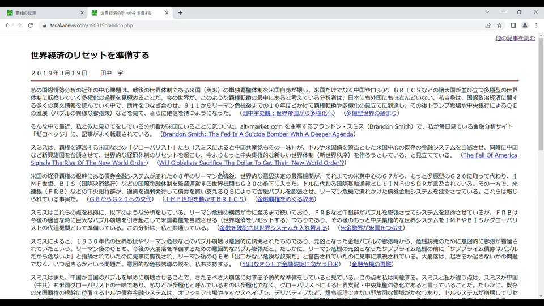Reload the current page
The height and width of the screenshot is (306, 544).
(x=31, y=25)
